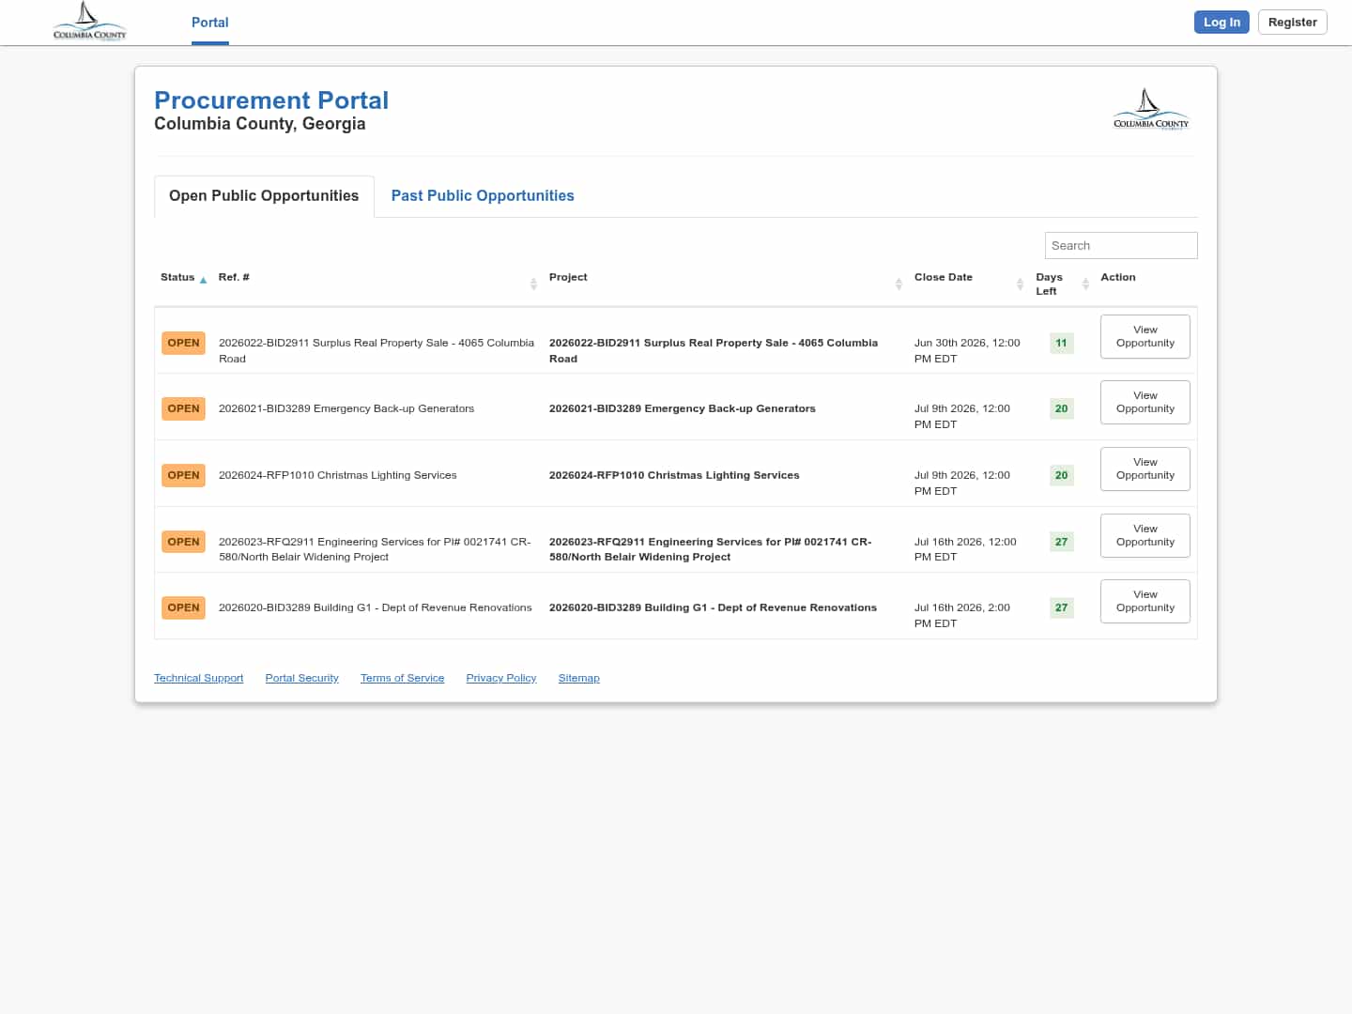Click Ref. # text '2026020-BID3289 Building G1'
This screenshot has height=1014, width=1352.
[376, 607]
